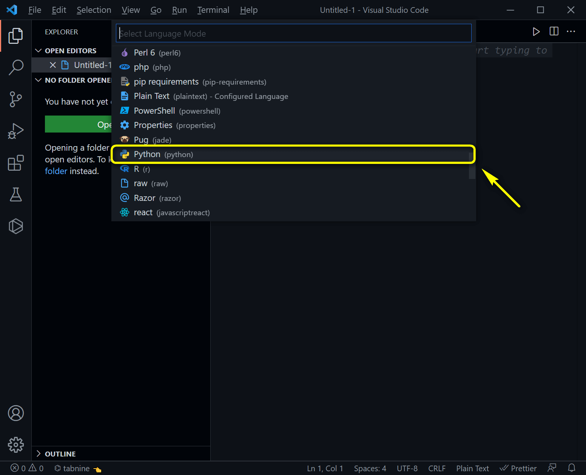
Task: Select Properties language mode
Action: click(293, 125)
